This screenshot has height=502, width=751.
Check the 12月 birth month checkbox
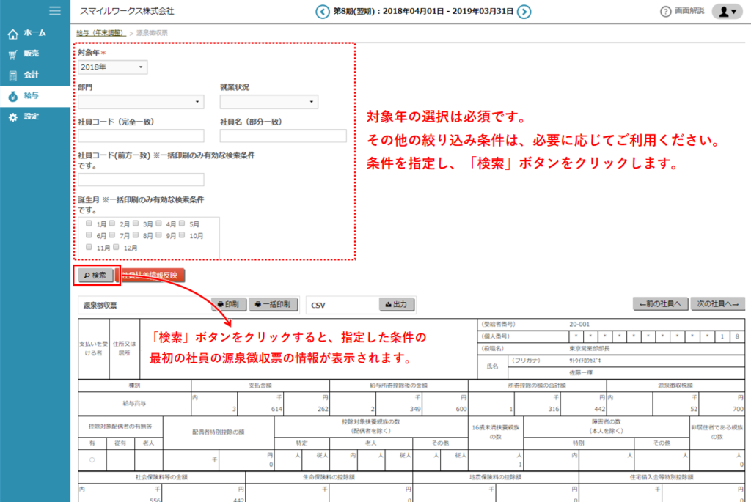(x=116, y=247)
